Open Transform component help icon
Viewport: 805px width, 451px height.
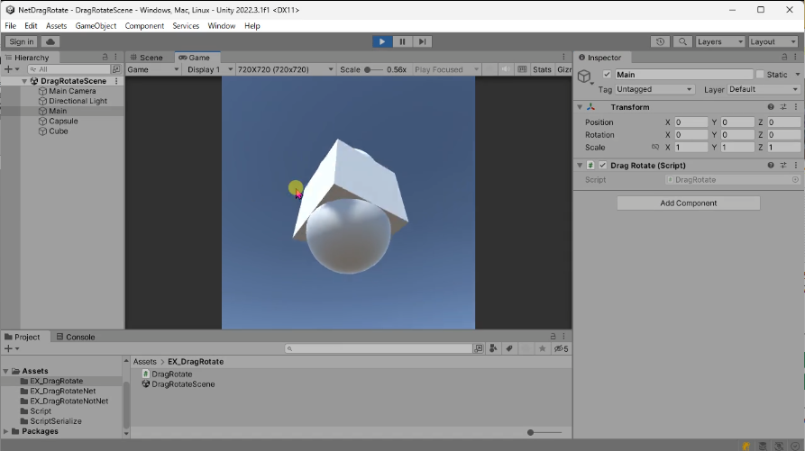click(771, 107)
